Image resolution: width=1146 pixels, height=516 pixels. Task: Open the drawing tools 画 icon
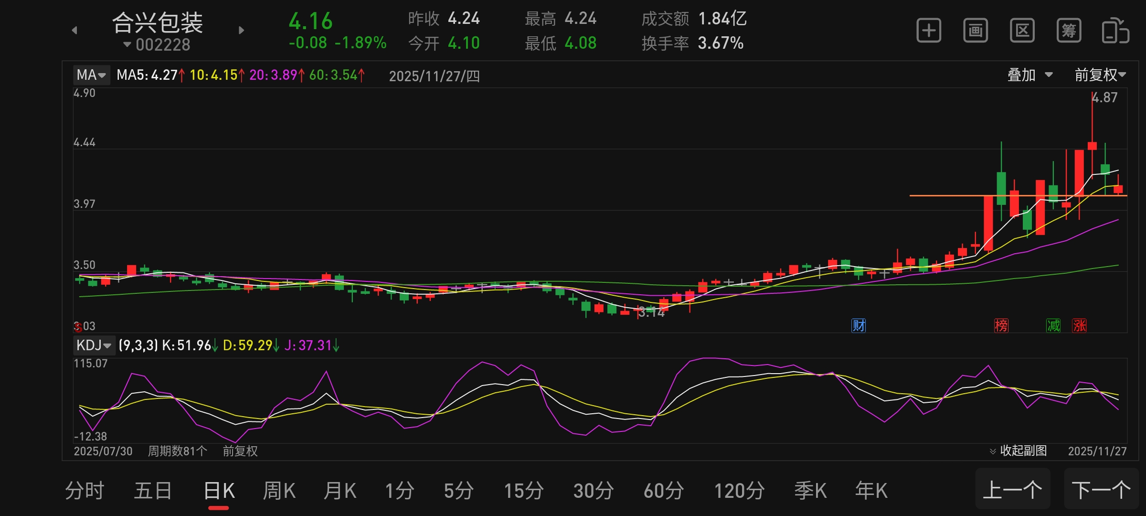[x=975, y=31]
